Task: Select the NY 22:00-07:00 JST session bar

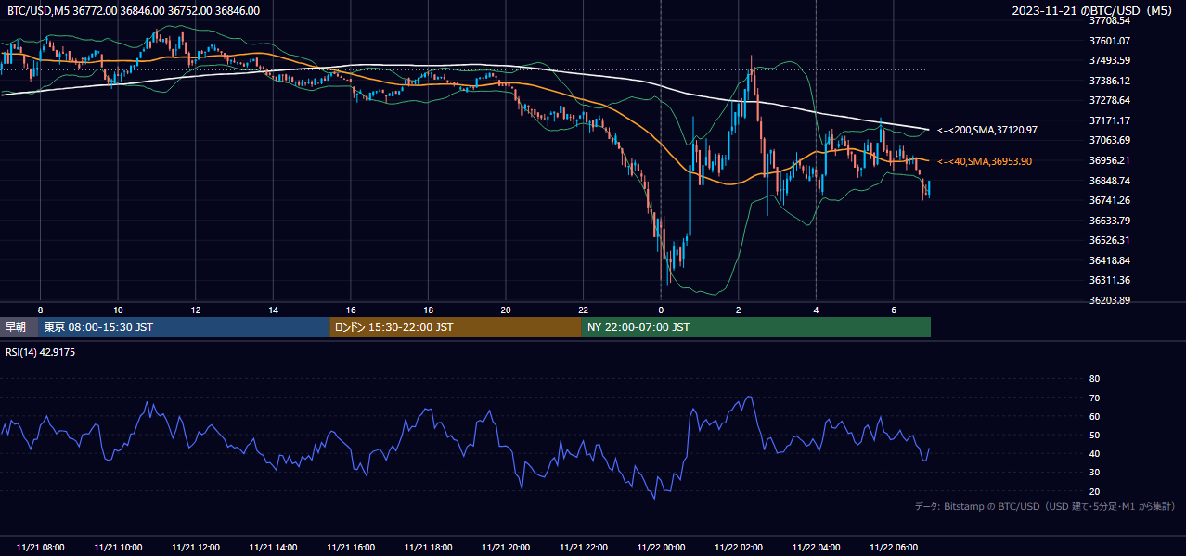Action: point(755,327)
